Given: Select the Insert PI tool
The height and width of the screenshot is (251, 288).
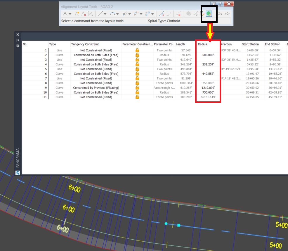Looking at the screenshot, I should point(77,13).
